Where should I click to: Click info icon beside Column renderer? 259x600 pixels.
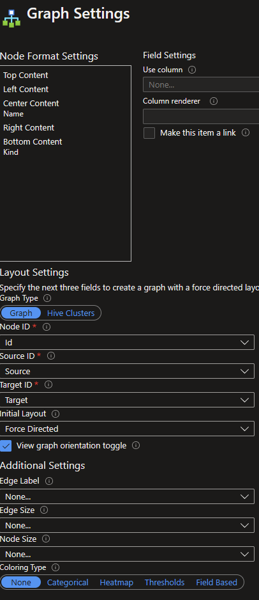click(x=214, y=102)
